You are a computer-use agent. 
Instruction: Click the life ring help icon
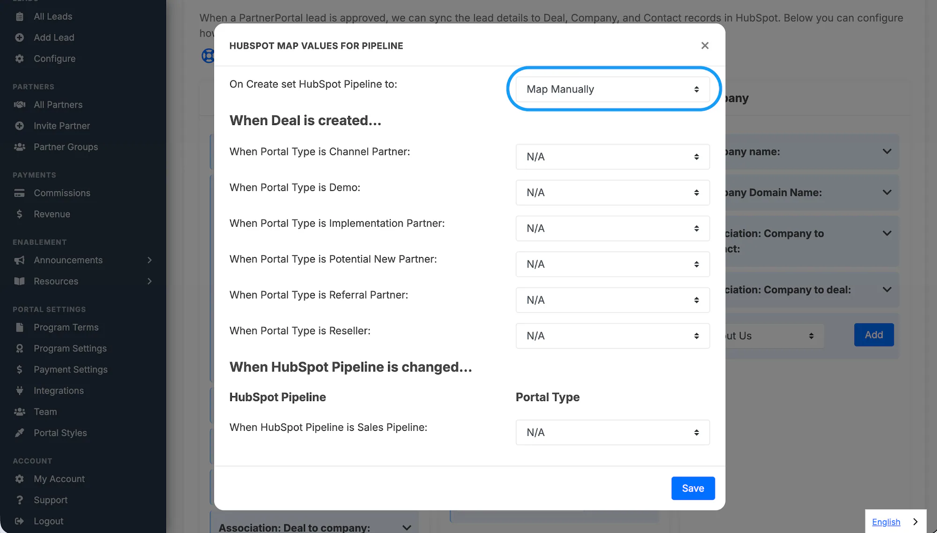click(208, 55)
